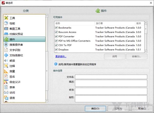This screenshot has width=154, height=113.
Task: Open the 性能 performance category icon
Action: [6, 23]
